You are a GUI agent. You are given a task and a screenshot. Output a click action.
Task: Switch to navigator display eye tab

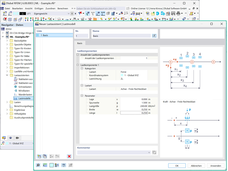10,138
